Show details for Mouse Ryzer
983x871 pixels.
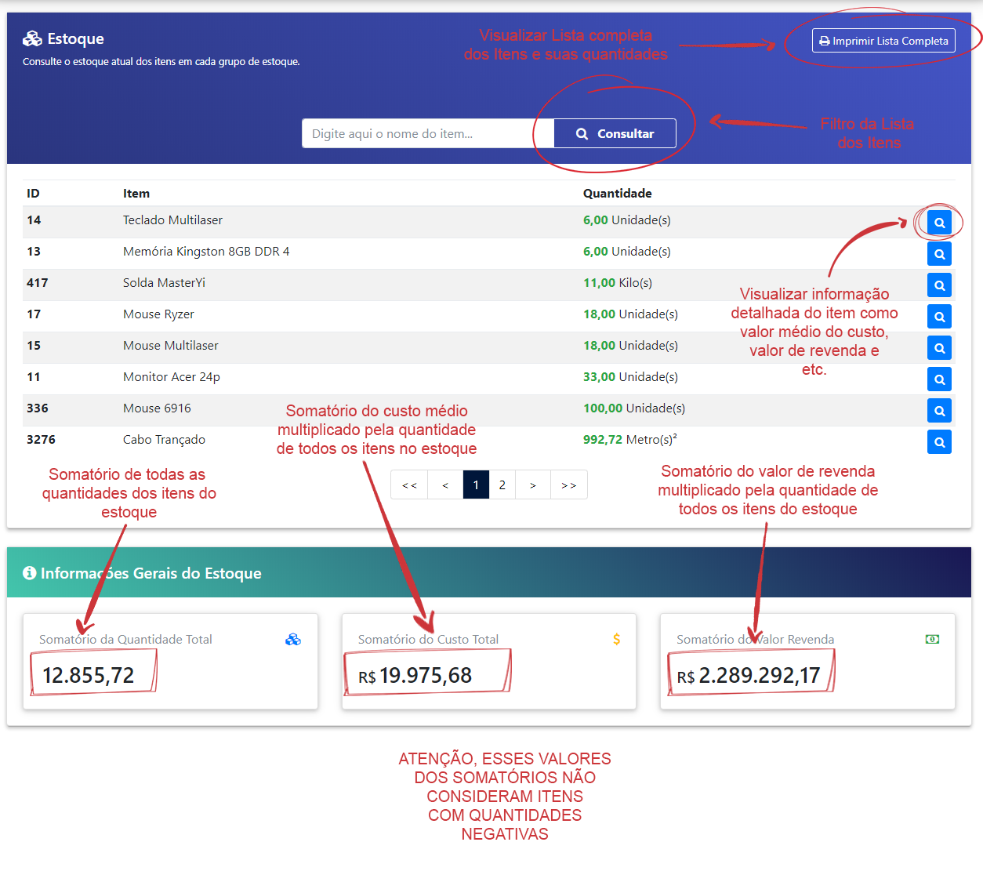point(939,317)
